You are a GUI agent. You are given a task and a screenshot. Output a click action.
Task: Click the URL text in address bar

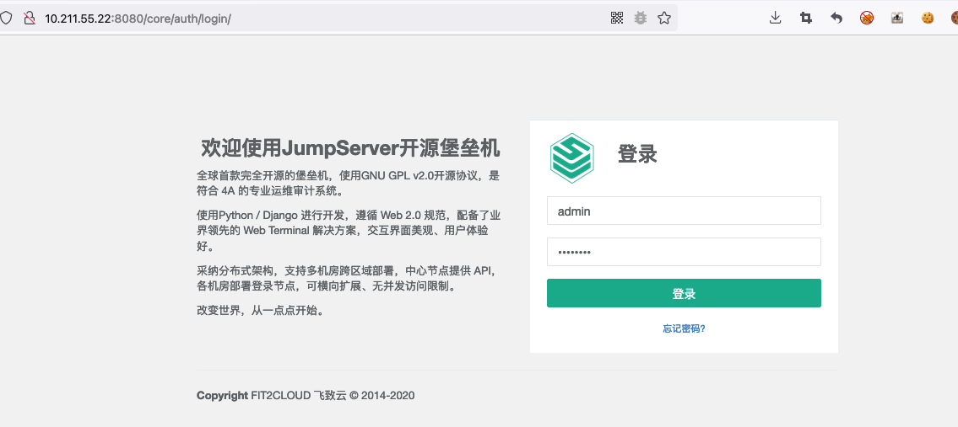coord(138,19)
